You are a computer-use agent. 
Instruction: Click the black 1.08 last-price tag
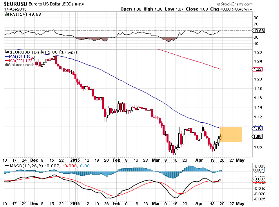click(x=257, y=136)
